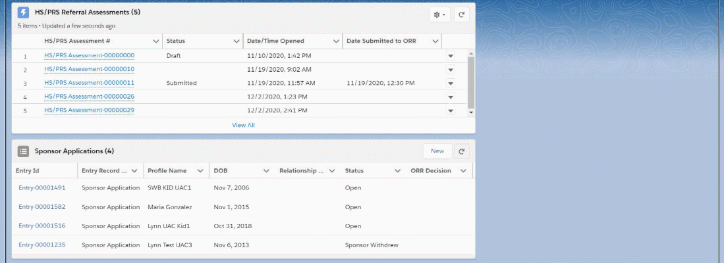Open the list view gear settings menu
Image resolution: width=724 pixels, height=263 pixels.
tap(439, 14)
